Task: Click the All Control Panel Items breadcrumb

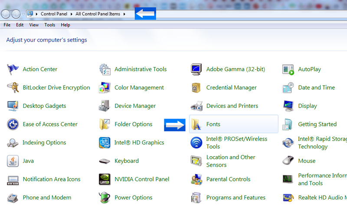Action: (x=98, y=14)
